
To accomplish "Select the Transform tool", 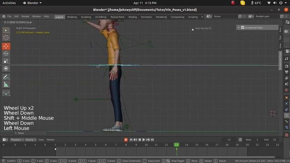I will (6, 68).
